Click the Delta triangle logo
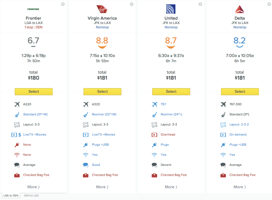Image resolution: width=272 pixels, height=200 pixels. 240,9
